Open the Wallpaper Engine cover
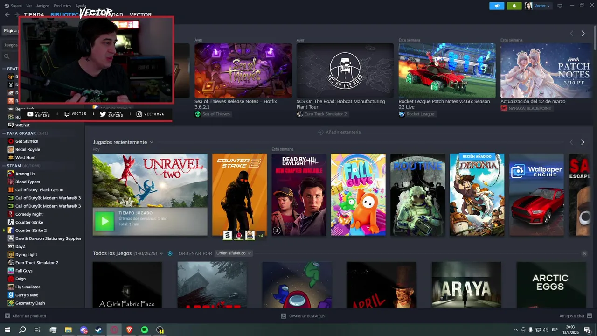This screenshot has width=597, height=336. (536, 195)
